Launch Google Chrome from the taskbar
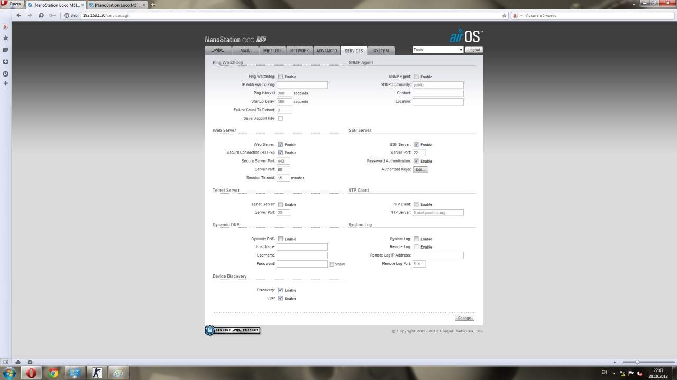 point(53,373)
